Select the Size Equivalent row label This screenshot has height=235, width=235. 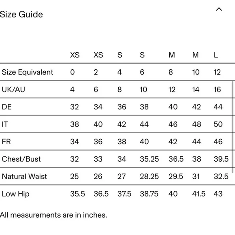click(28, 72)
